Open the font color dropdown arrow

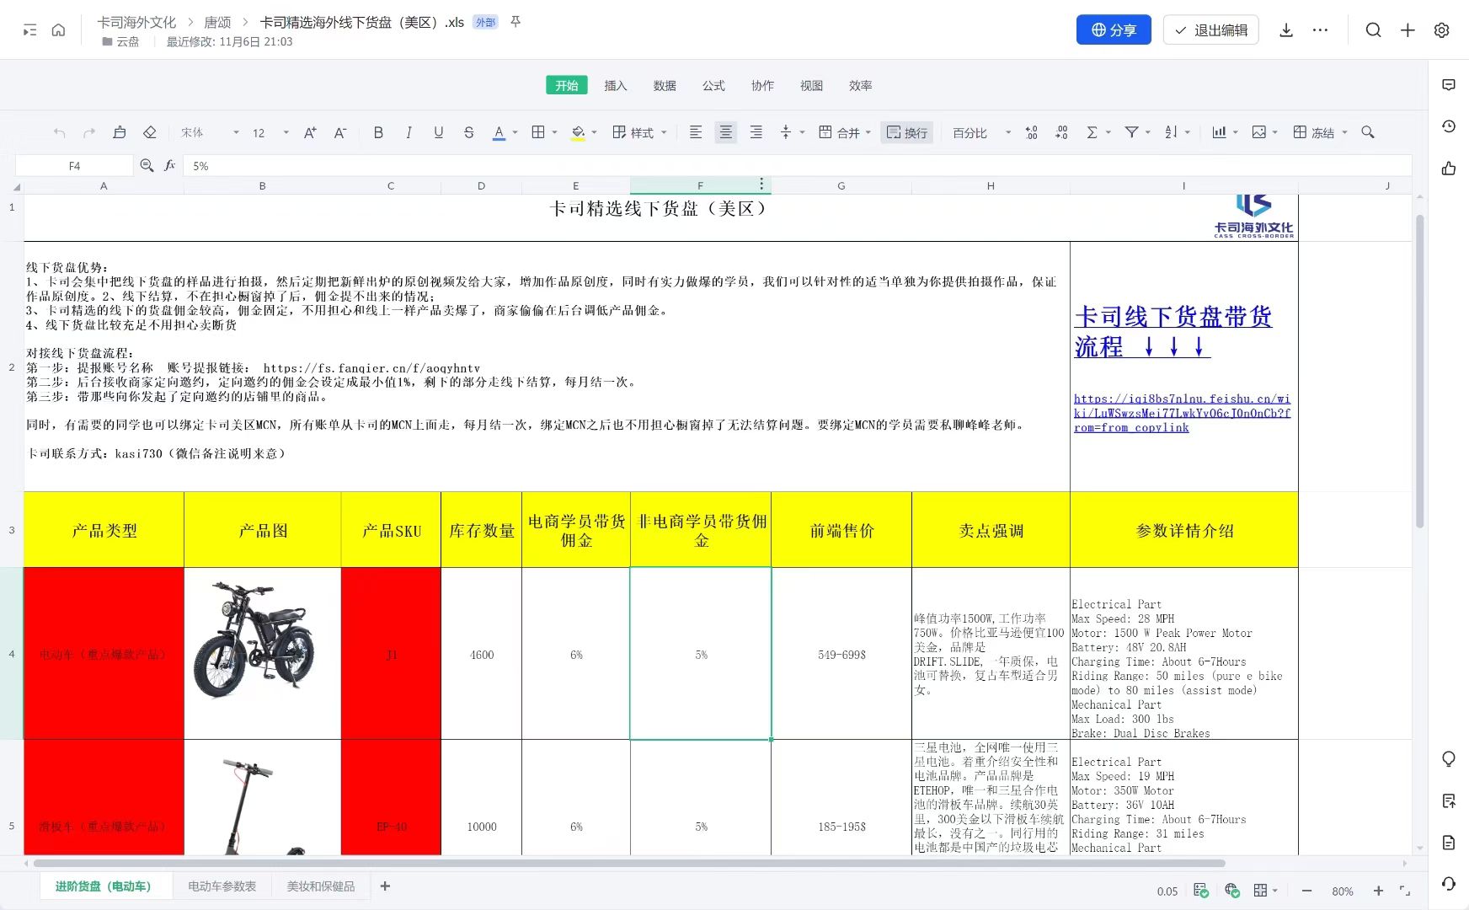515,132
